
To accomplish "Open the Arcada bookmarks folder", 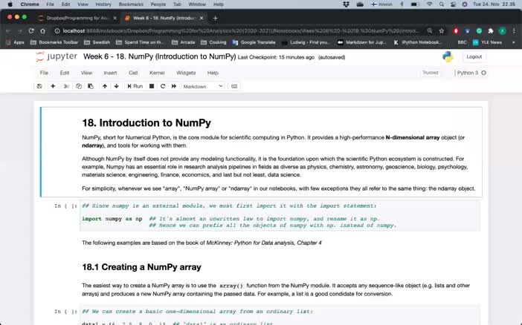I will pyautogui.click(x=184, y=42).
